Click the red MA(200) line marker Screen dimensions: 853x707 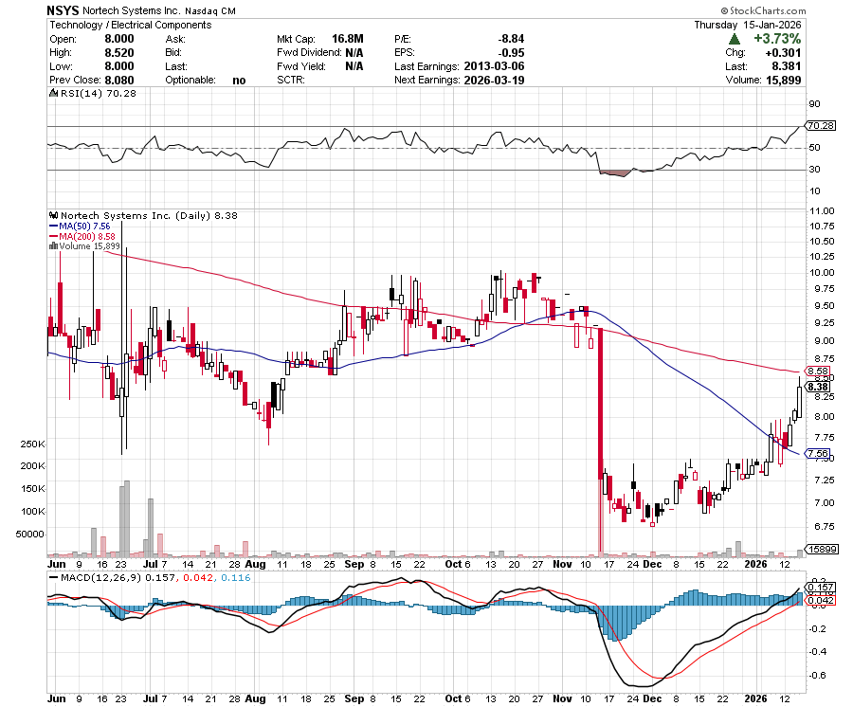(x=55, y=238)
